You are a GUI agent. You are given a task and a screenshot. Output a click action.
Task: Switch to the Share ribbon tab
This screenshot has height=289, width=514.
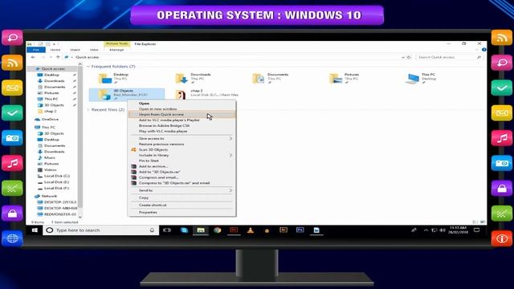(75, 50)
